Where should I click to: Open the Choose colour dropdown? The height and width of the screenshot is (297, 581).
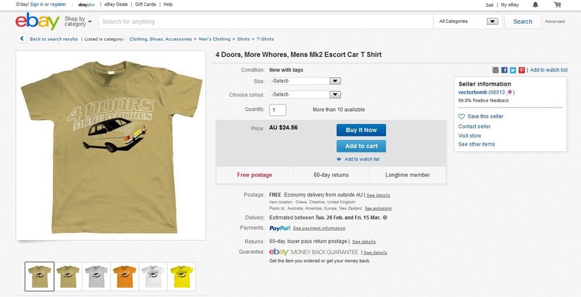[305, 95]
